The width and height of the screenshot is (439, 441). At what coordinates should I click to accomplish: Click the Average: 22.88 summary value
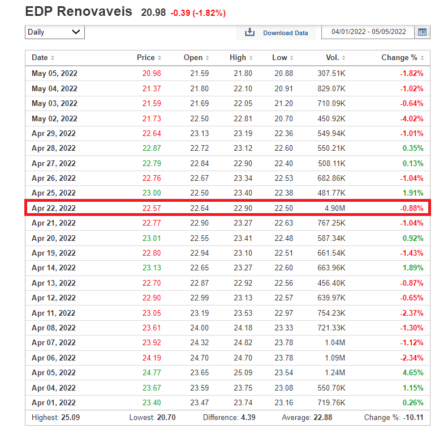307,417
